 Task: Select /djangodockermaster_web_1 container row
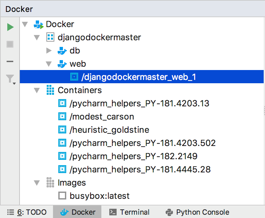coord(142,77)
